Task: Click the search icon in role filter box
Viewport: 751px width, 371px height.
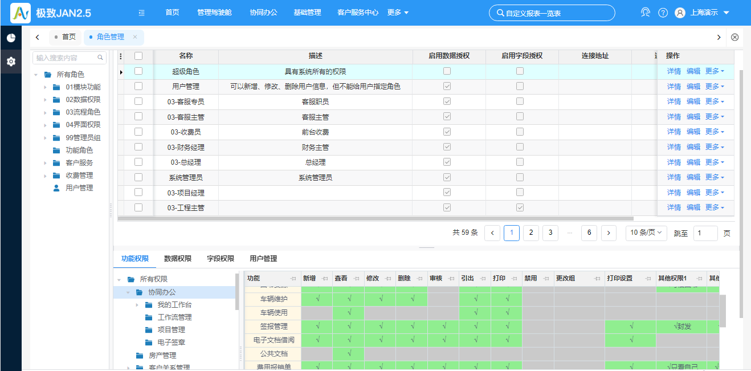Action: point(100,58)
